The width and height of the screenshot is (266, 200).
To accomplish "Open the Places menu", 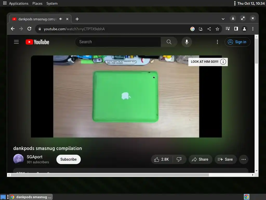I will coord(37,3).
